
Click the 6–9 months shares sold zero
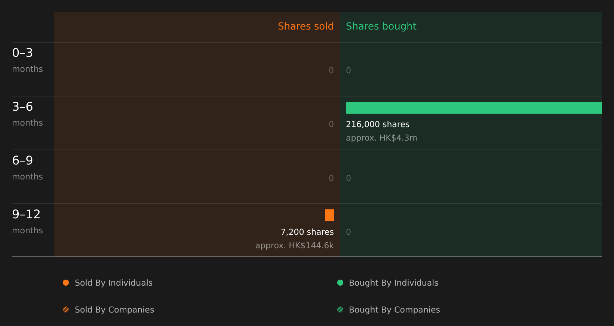click(x=331, y=178)
